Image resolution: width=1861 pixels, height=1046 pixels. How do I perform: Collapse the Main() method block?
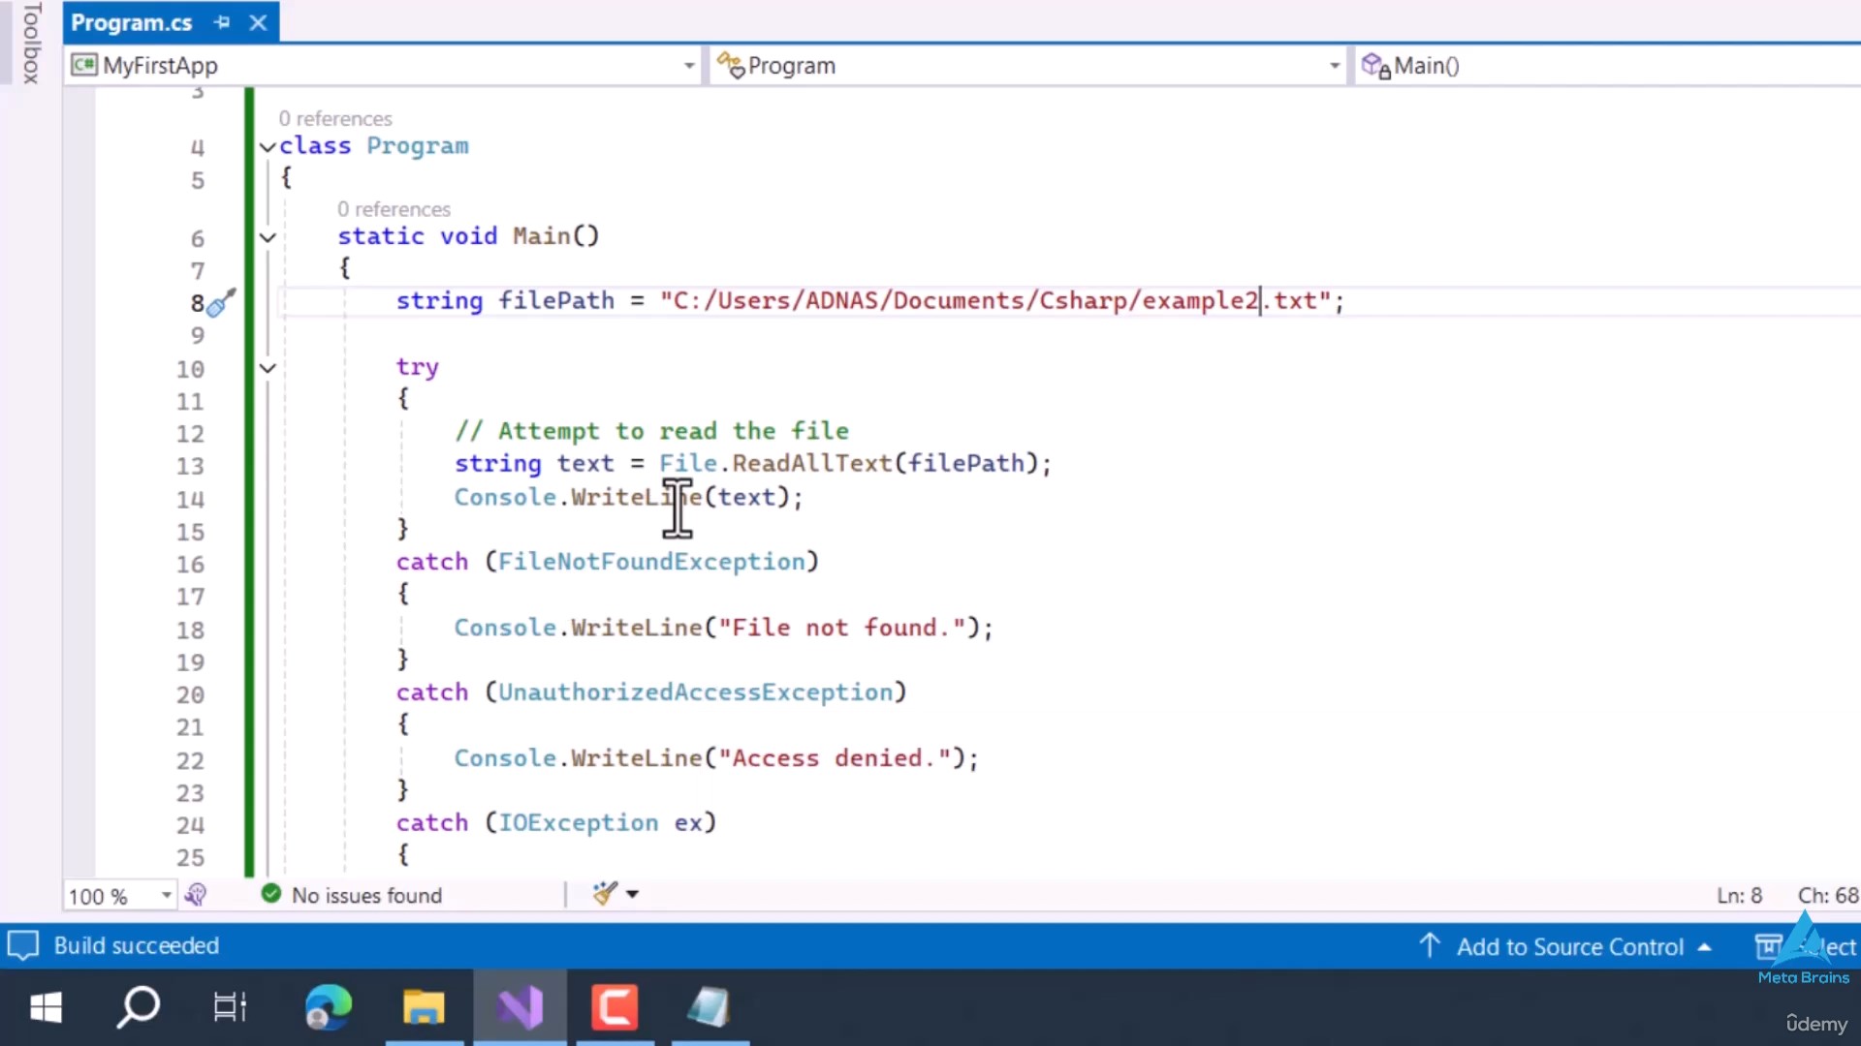point(268,237)
